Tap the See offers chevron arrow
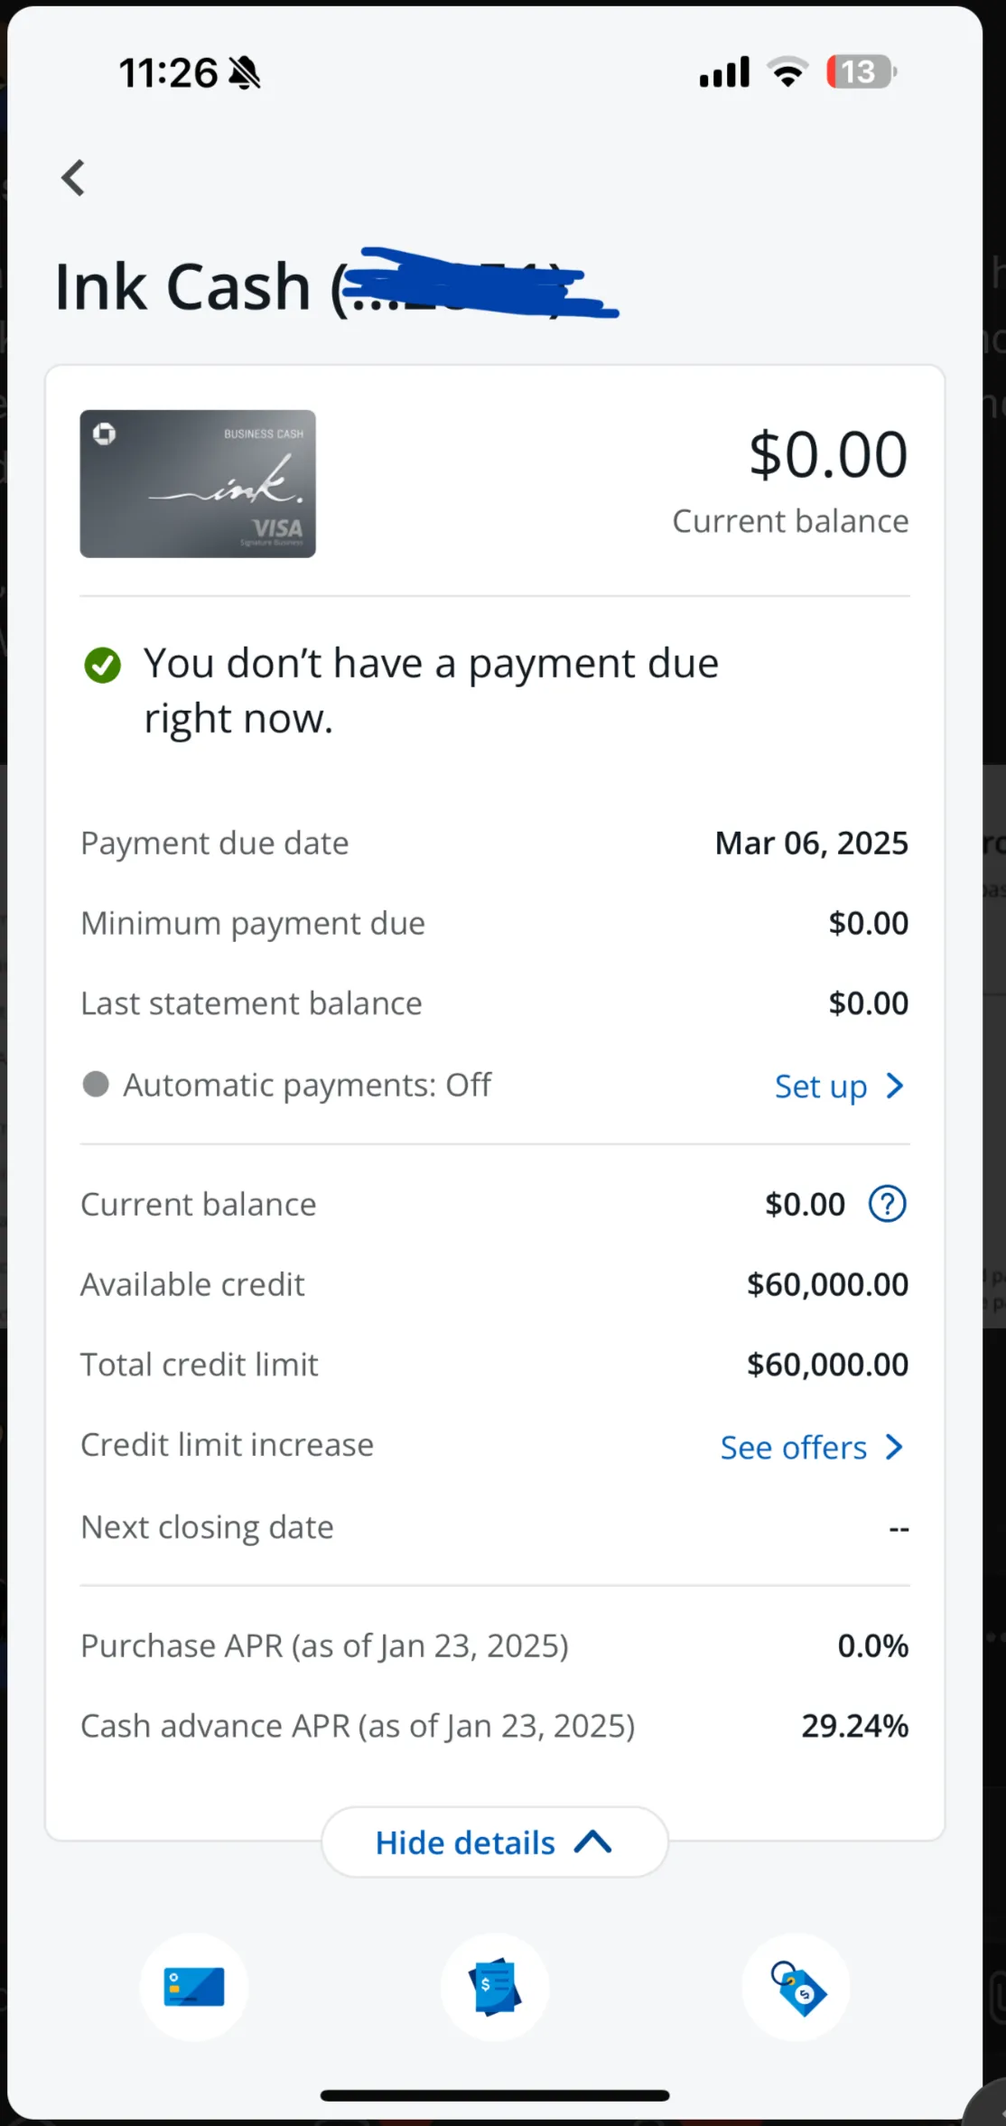This screenshot has height=2126, width=1006. tap(895, 1447)
